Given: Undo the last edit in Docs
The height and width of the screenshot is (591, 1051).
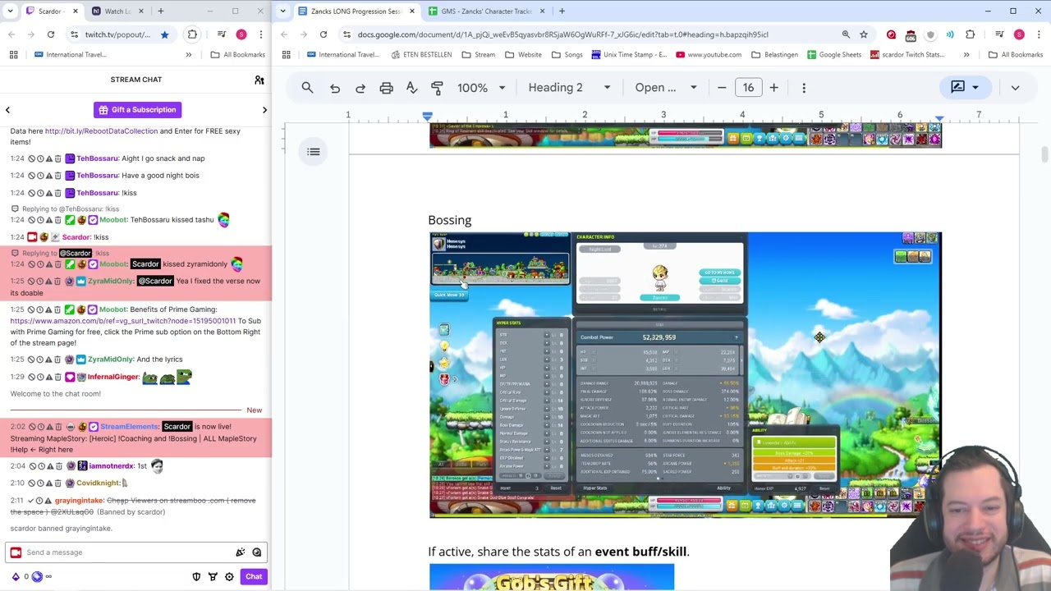Looking at the screenshot, I should coord(335,88).
